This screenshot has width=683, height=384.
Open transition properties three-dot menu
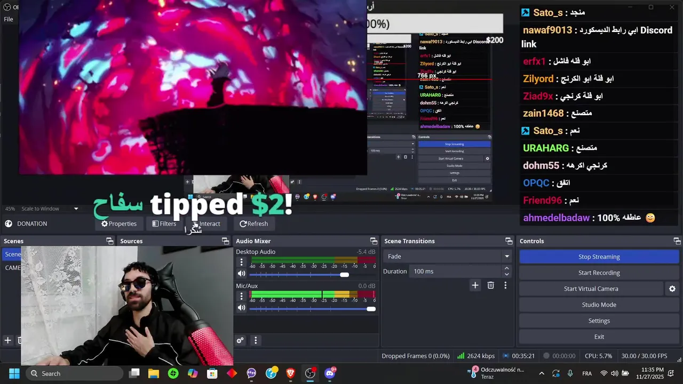click(x=505, y=285)
